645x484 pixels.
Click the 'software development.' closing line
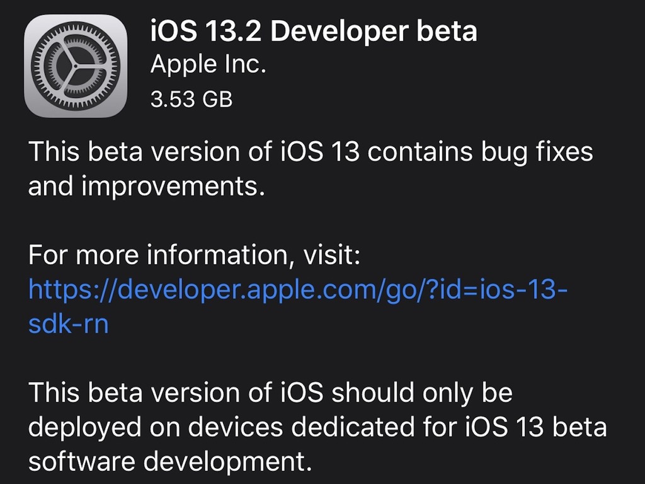170,461
